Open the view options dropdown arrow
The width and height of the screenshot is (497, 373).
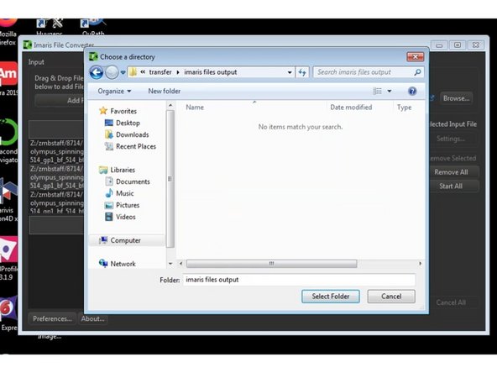[390, 92]
